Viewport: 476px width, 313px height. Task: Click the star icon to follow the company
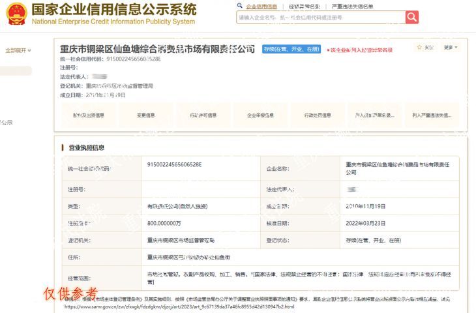(x=419, y=48)
